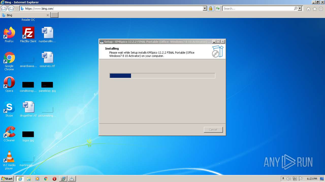Screen dimensions: 325x182
Task: Open Internet Explorer taskbar button
Action: (20, 179)
